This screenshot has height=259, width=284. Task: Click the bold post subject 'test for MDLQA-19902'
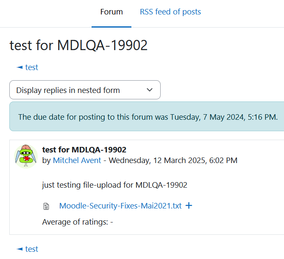(x=84, y=150)
